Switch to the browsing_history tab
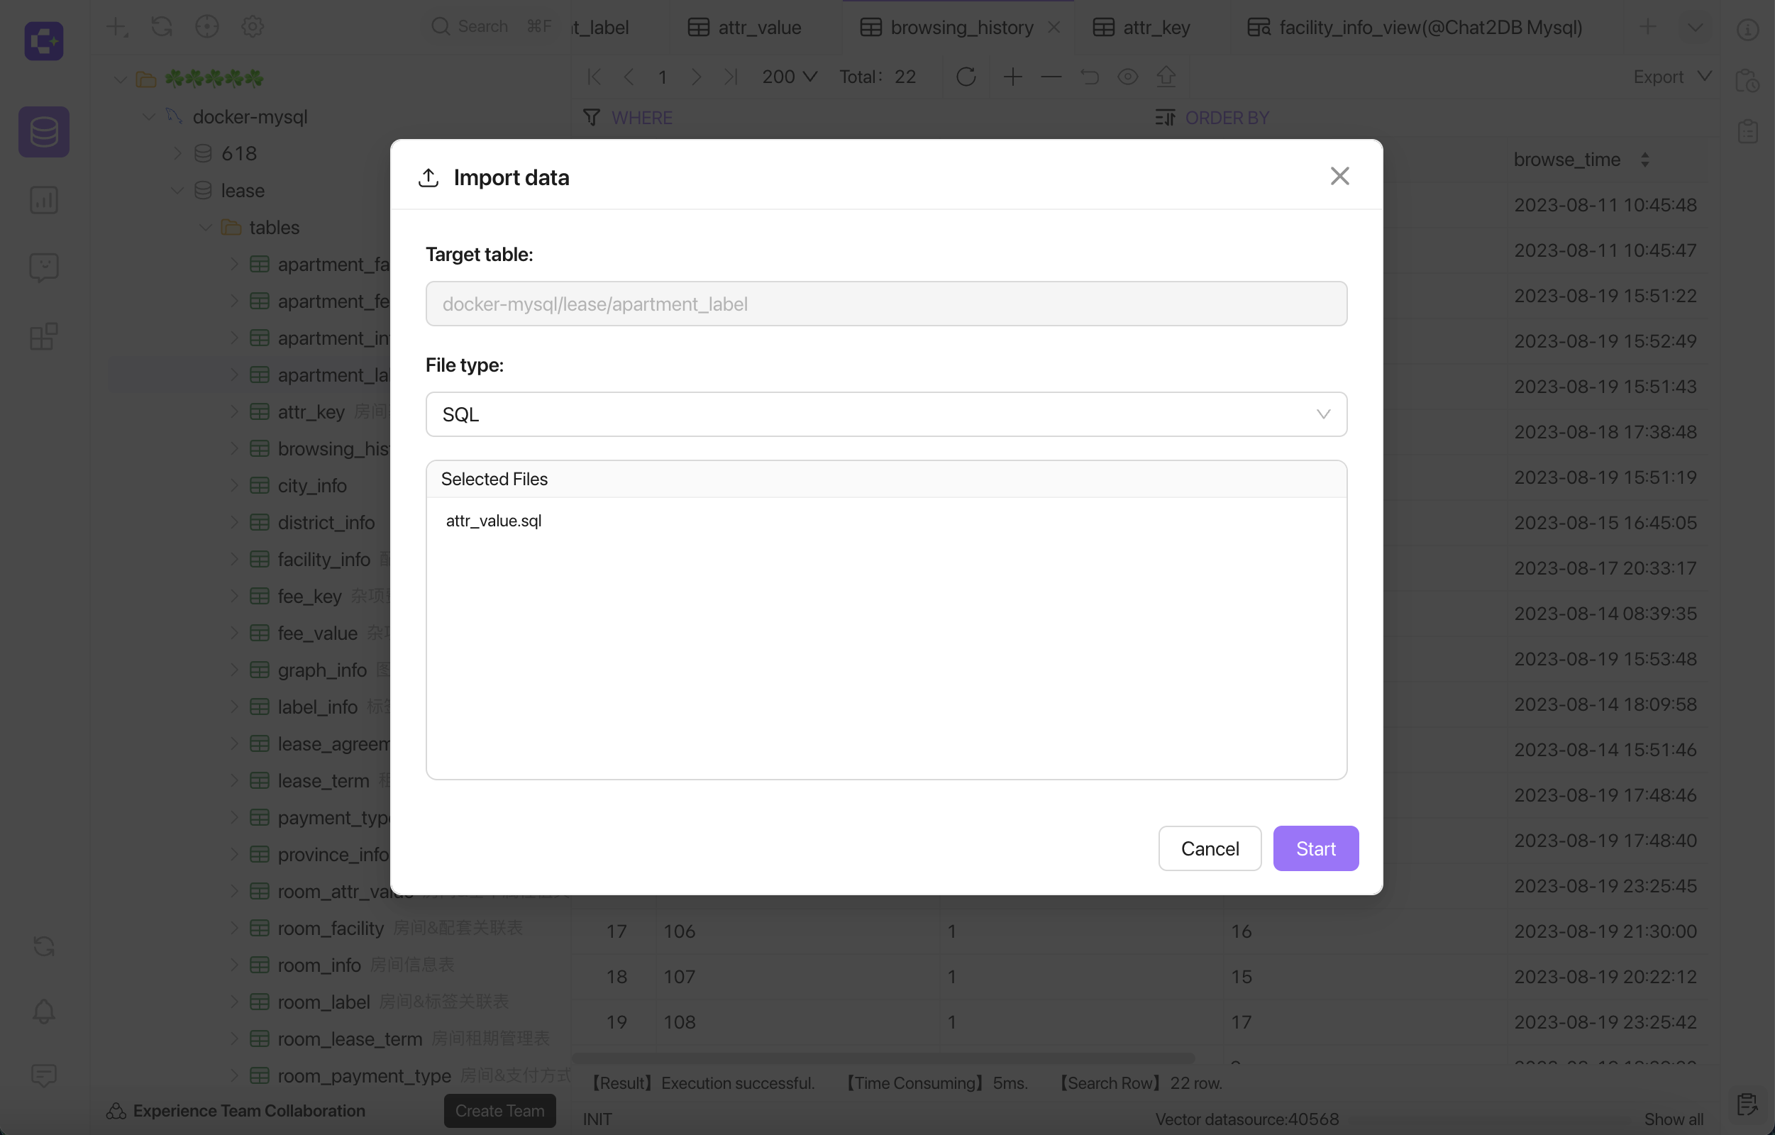 [x=961, y=27]
